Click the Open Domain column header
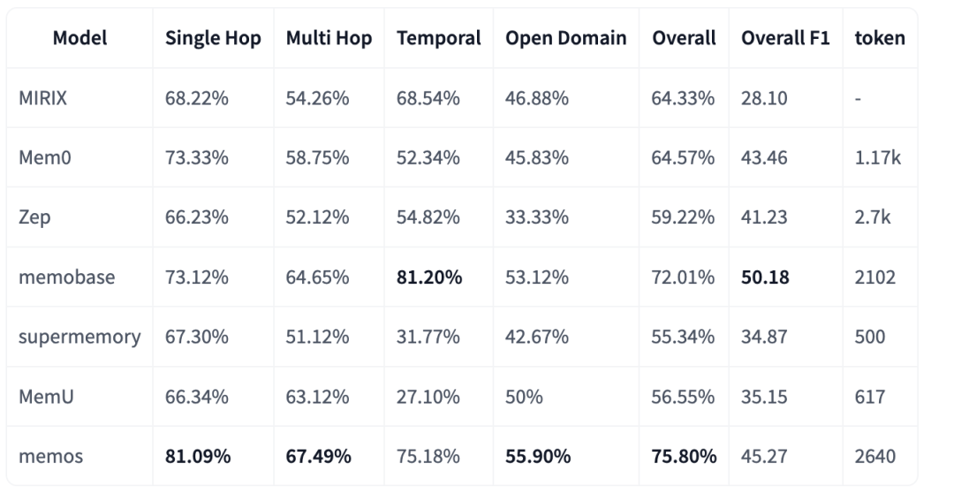This screenshot has height=494, width=954. pyautogui.click(x=565, y=39)
